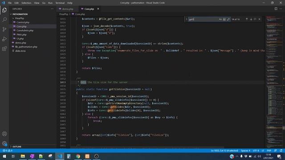Select Core.php in explorer tree
The width and height of the screenshot is (285, 160).
21,27
